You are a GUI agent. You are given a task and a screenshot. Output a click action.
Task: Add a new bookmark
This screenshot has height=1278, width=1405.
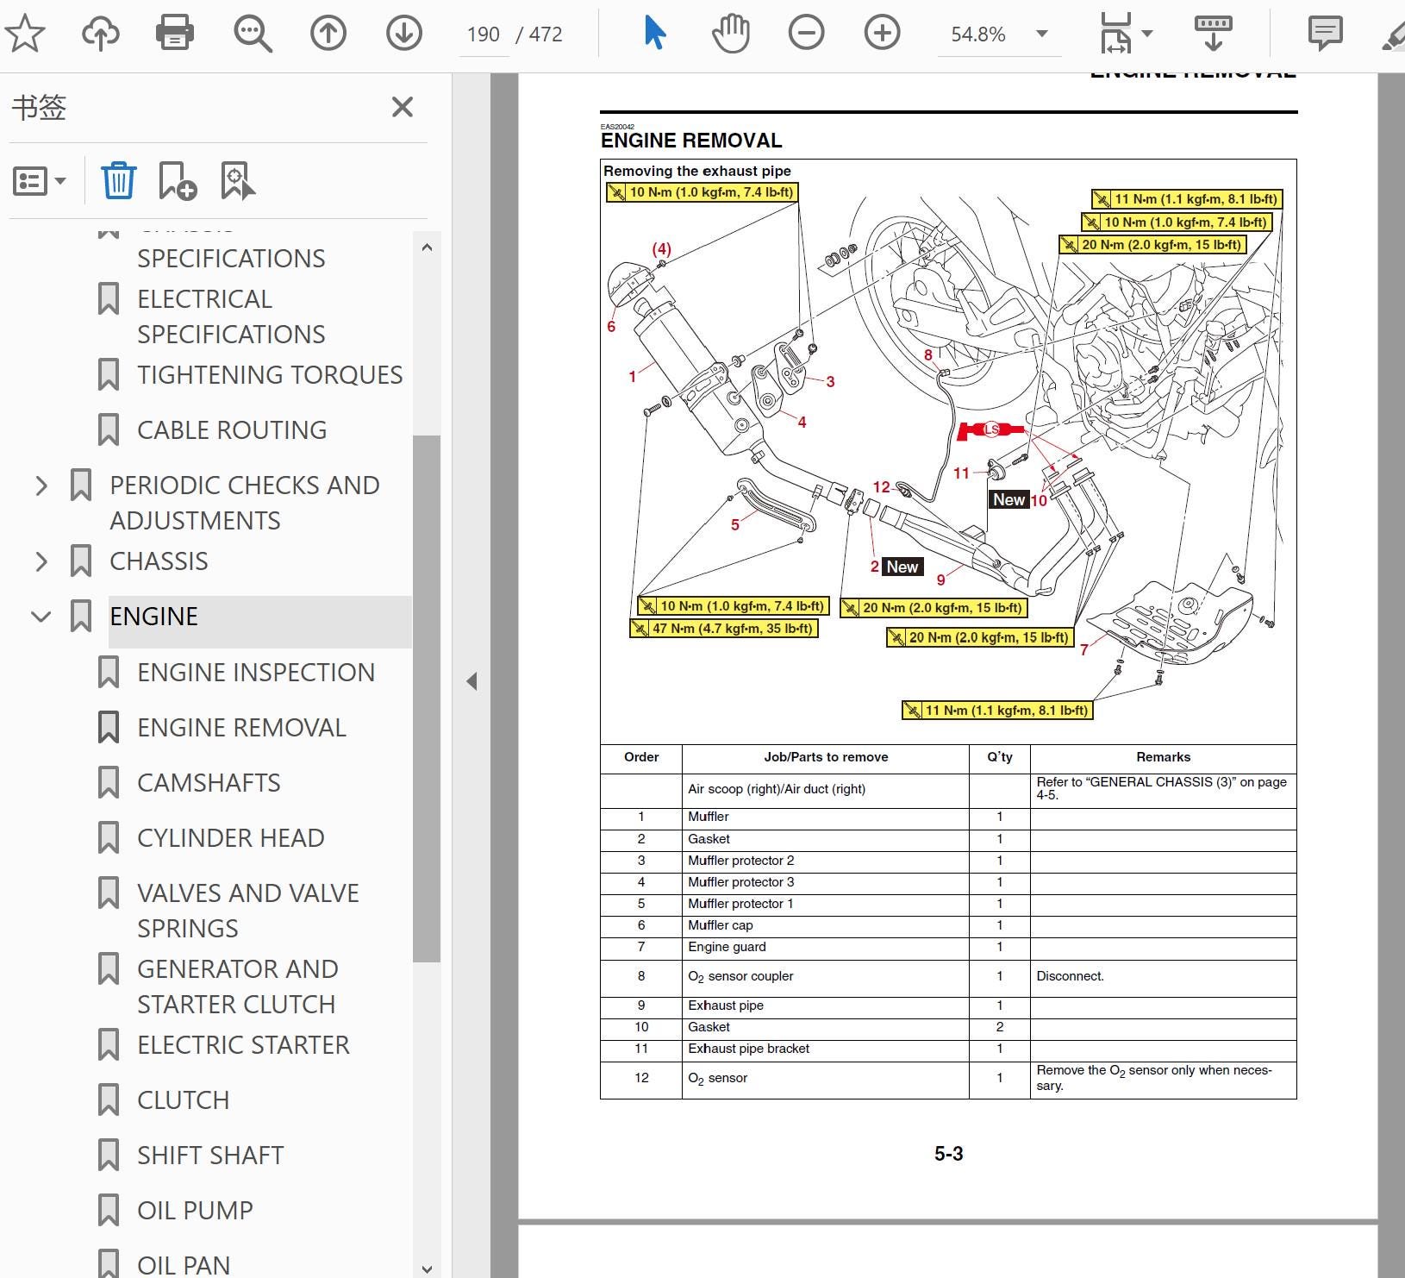tap(178, 180)
